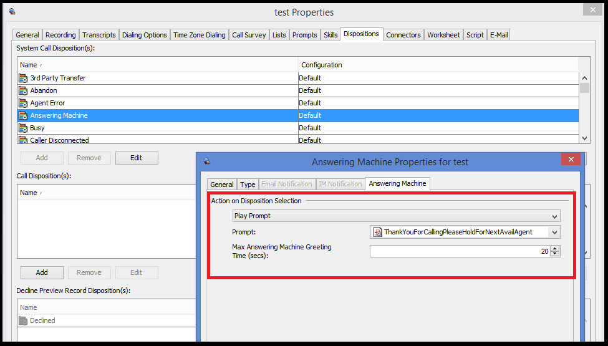The height and width of the screenshot is (346, 608).
Task: Click the Busy disposition icon
Action: 23,128
